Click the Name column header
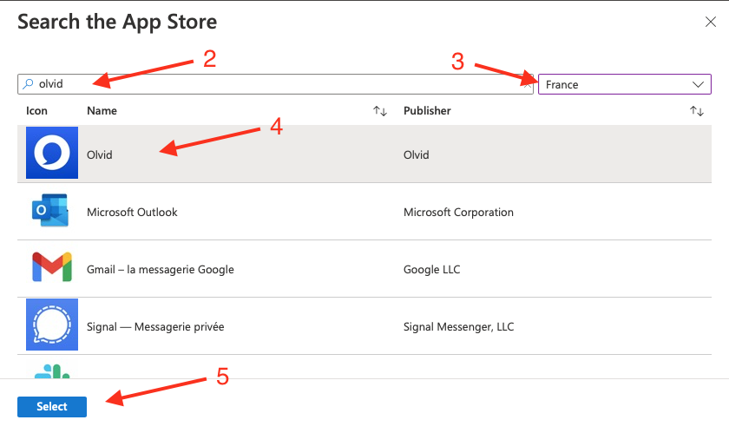729x433 pixels. (102, 111)
